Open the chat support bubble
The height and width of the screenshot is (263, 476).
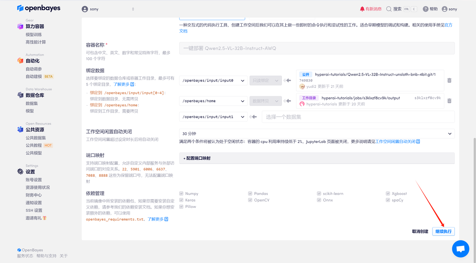460,249
